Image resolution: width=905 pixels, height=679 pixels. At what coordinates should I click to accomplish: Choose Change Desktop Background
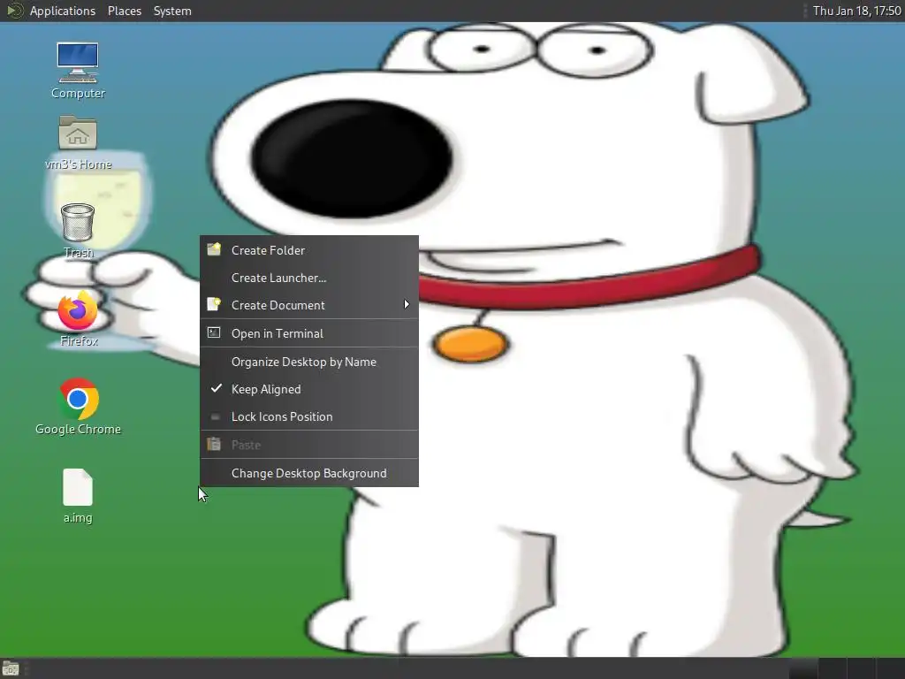click(308, 473)
